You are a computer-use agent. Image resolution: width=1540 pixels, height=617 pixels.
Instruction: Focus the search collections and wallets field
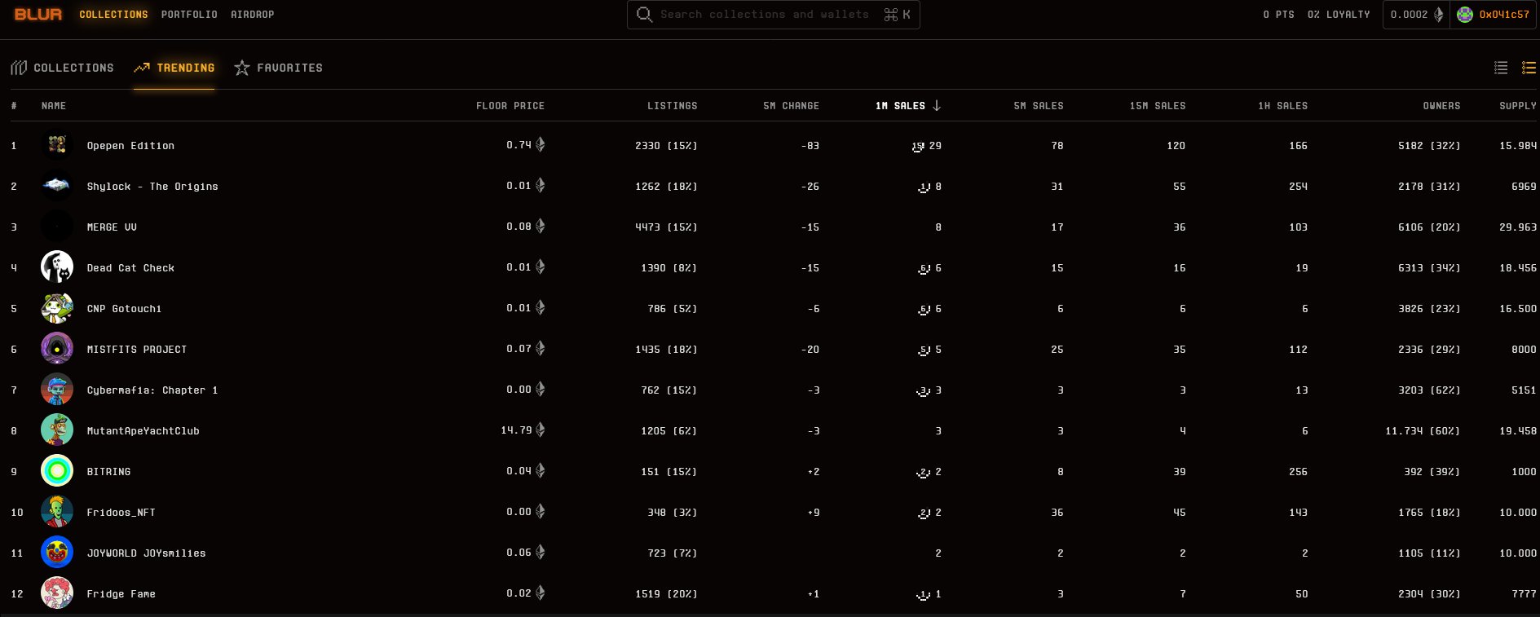773,15
